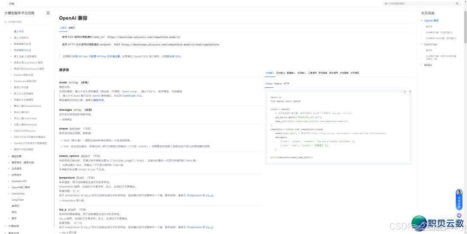This screenshot has width=467, height=234.
Task: Open 语音合成CosyVoice大模型 in sidebar
Action: pyautogui.click(x=28, y=63)
